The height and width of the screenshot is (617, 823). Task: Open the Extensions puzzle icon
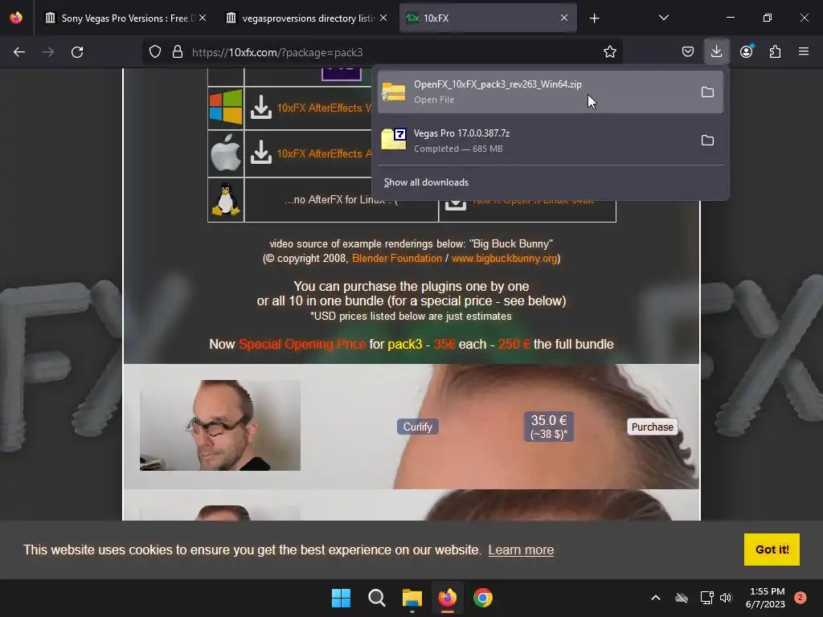[775, 51]
